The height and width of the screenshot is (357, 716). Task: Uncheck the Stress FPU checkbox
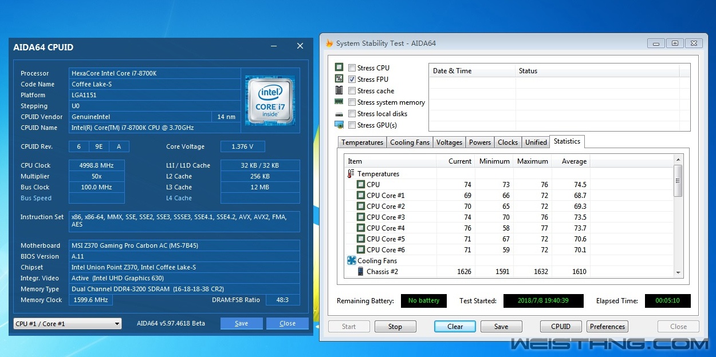click(352, 79)
